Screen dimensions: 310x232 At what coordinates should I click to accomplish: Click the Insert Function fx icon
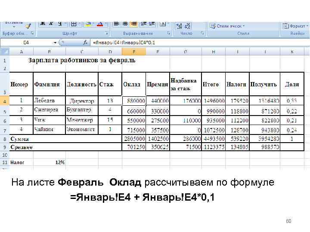point(85,43)
